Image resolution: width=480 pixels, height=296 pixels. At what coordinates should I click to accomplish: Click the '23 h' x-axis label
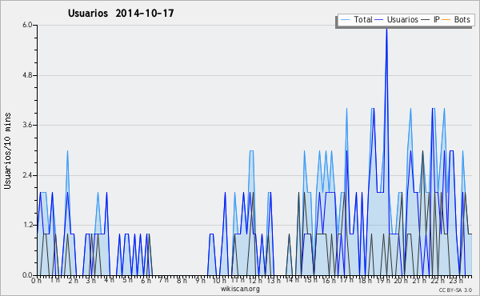455,280
